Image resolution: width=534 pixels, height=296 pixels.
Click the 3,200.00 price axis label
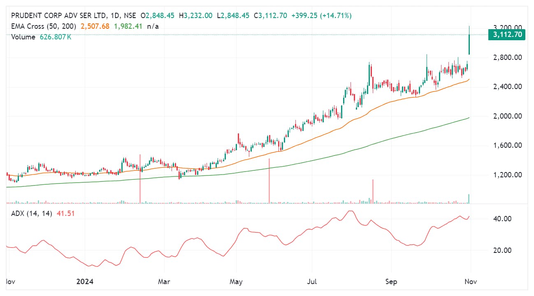[508, 28]
